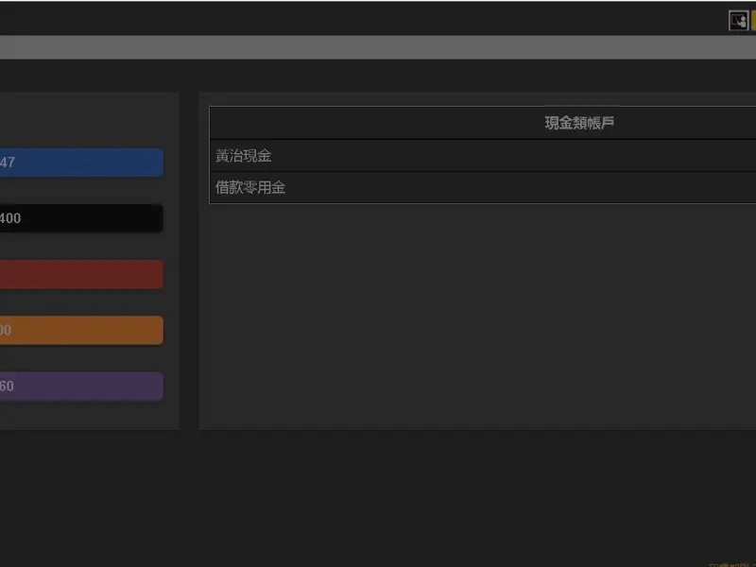
Task: Open the 借款零用金 account row
Action: pos(250,187)
